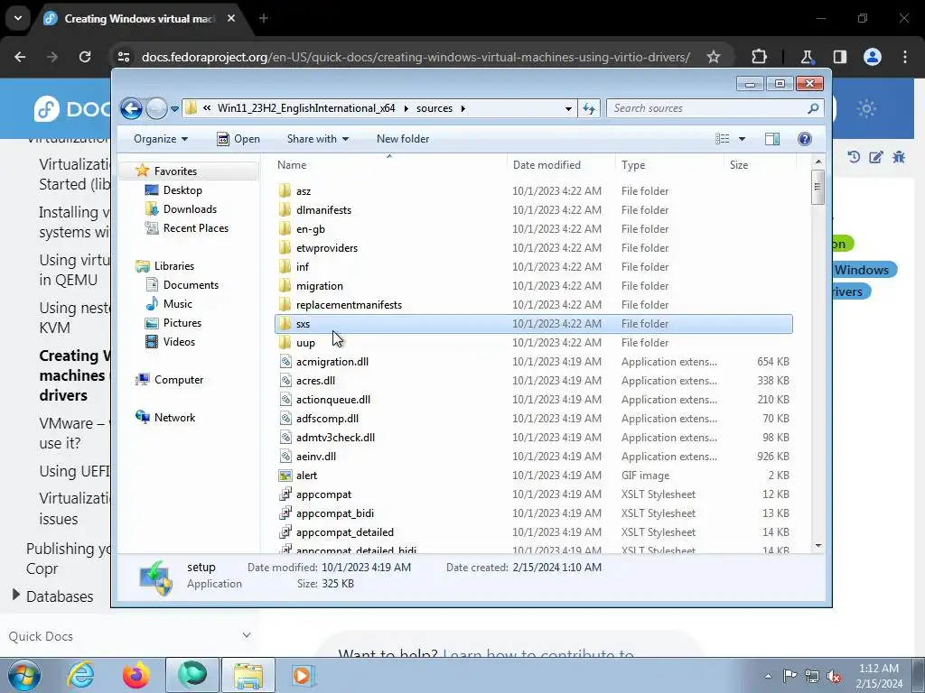
Task: Launch Firefox from the taskbar
Action: pyautogui.click(x=135, y=675)
